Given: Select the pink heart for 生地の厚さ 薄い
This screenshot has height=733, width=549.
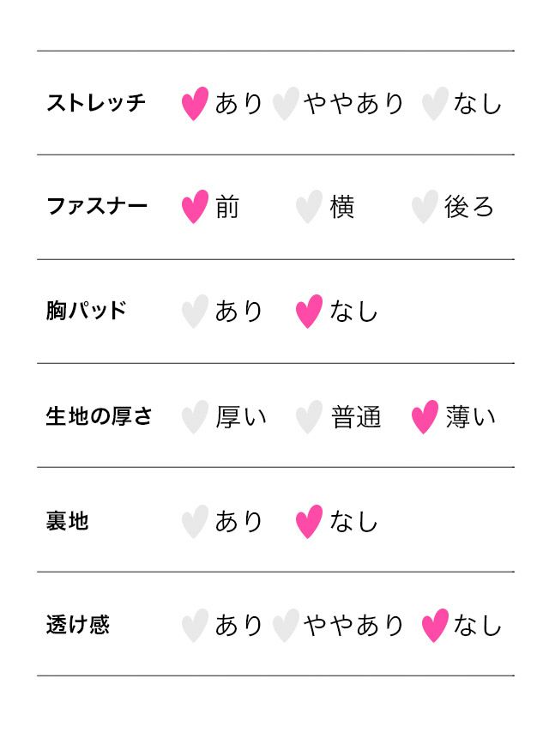Looking at the screenshot, I should pos(424,417).
